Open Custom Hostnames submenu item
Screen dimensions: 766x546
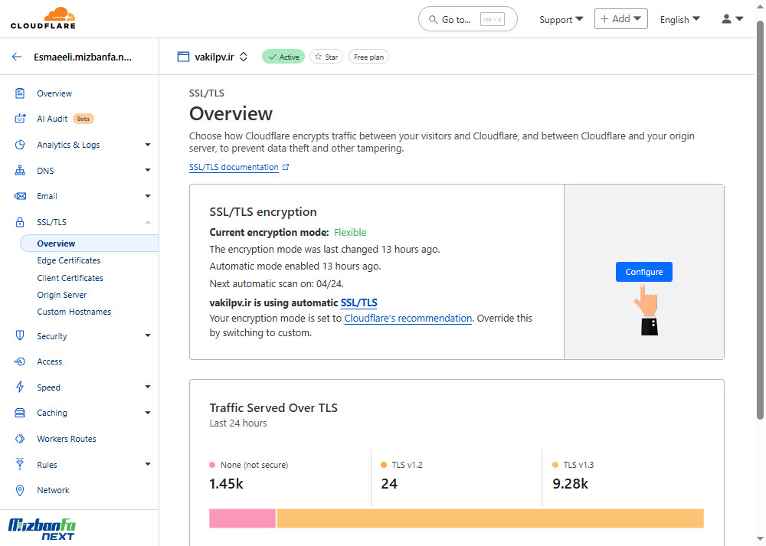pos(74,312)
